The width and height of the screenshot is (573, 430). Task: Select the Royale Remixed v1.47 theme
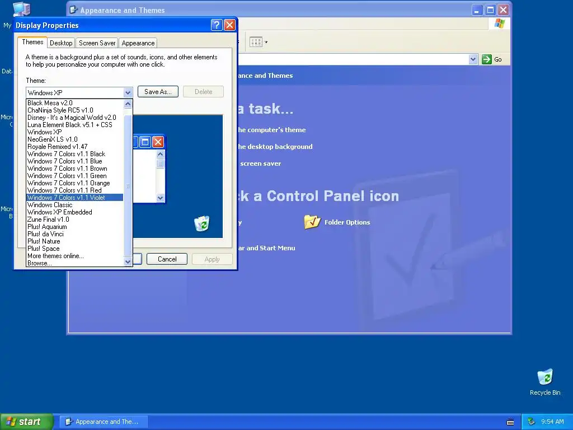coord(75,147)
